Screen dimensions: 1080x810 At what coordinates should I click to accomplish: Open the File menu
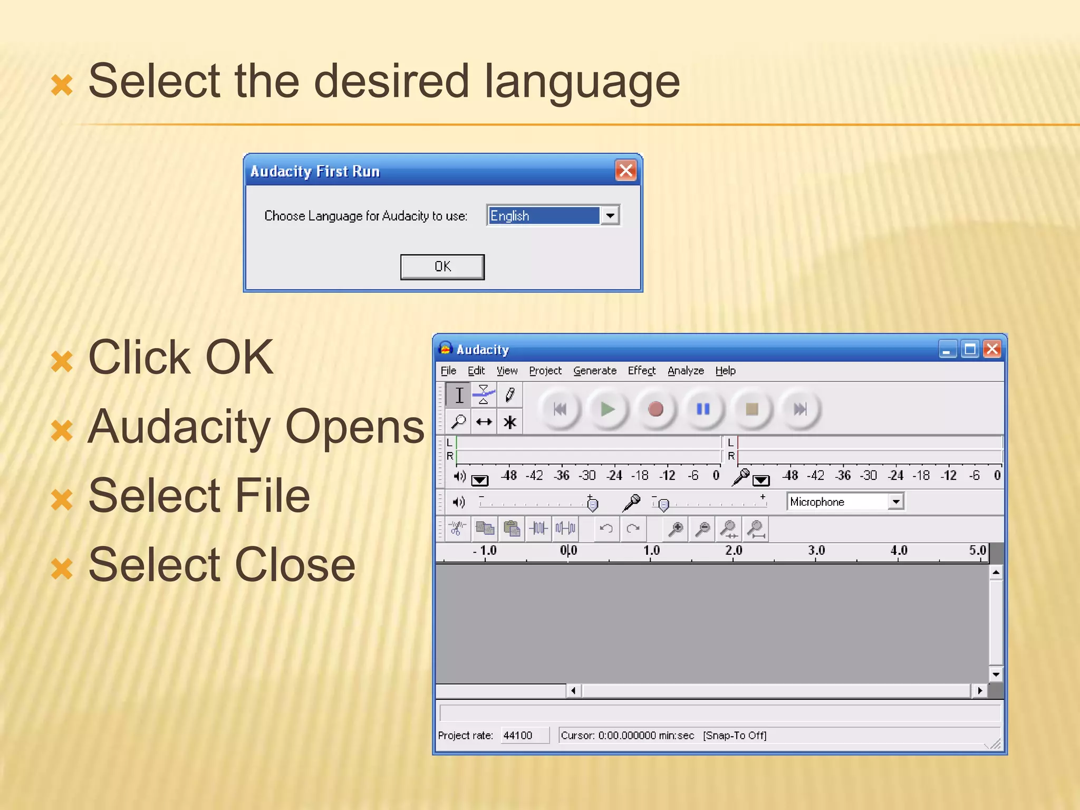click(x=448, y=371)
